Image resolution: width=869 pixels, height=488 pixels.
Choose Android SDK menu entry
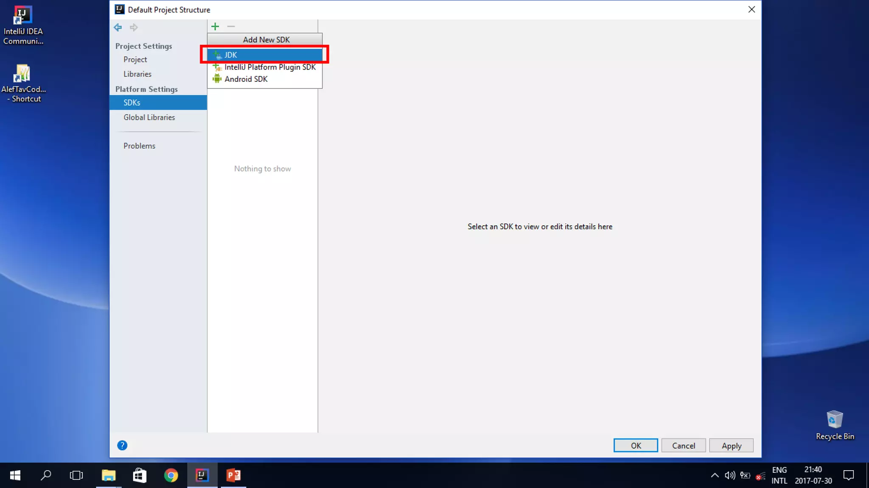(x=265, y=79)
